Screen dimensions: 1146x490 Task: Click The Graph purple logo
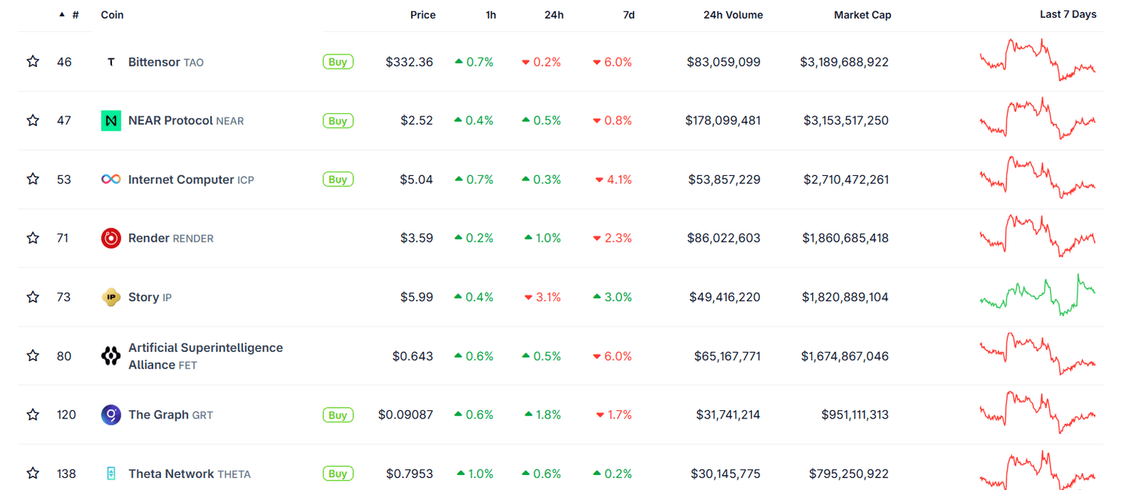click(111, 415)
